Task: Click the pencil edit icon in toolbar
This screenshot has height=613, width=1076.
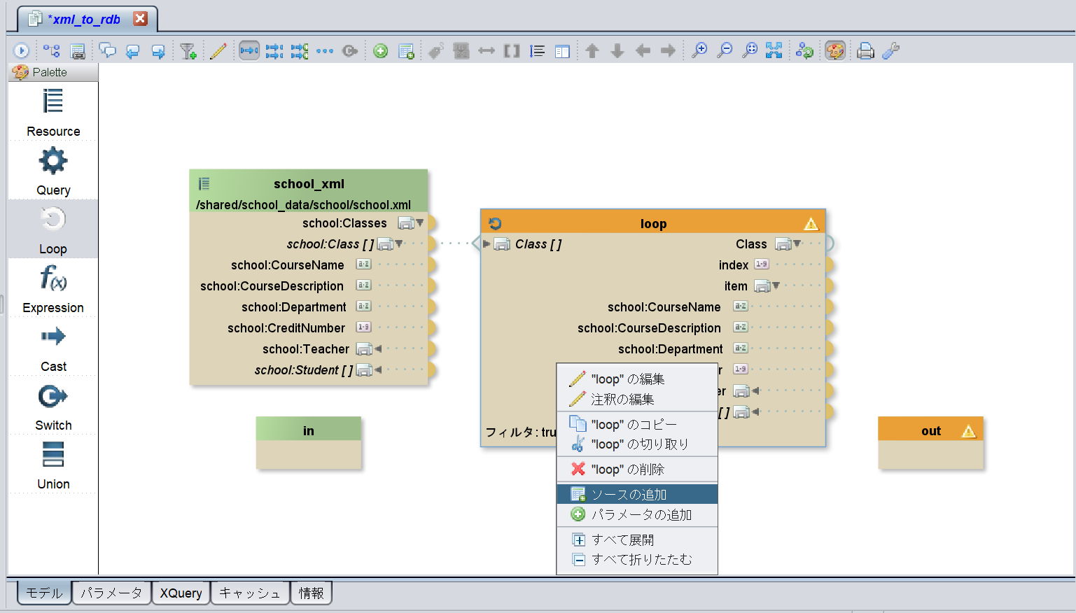Action: [218, 50]
